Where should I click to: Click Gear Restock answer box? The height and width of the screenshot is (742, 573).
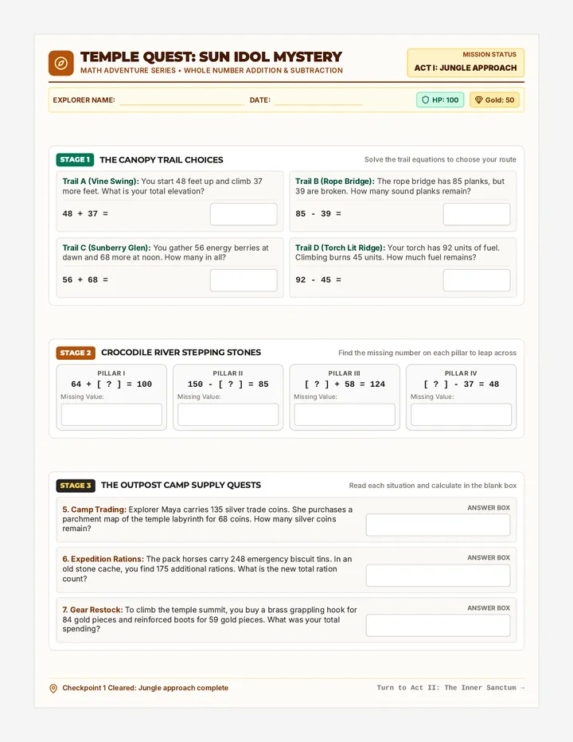pos(439,626)
